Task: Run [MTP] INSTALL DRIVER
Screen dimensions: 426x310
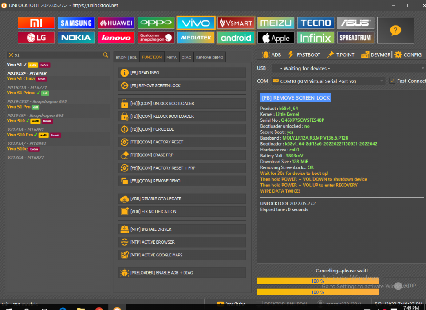Action: coord(182,229)
